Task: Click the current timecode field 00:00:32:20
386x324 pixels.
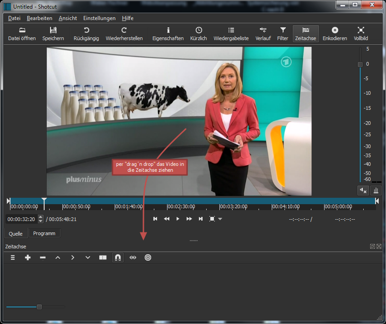Action: (x=21, y=219)
